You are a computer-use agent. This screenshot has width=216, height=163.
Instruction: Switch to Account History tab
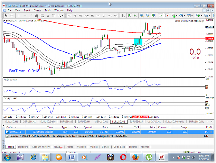(x=41, y=147)
